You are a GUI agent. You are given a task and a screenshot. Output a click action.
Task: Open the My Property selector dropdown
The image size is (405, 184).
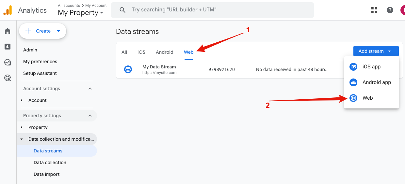coord(81,13)
